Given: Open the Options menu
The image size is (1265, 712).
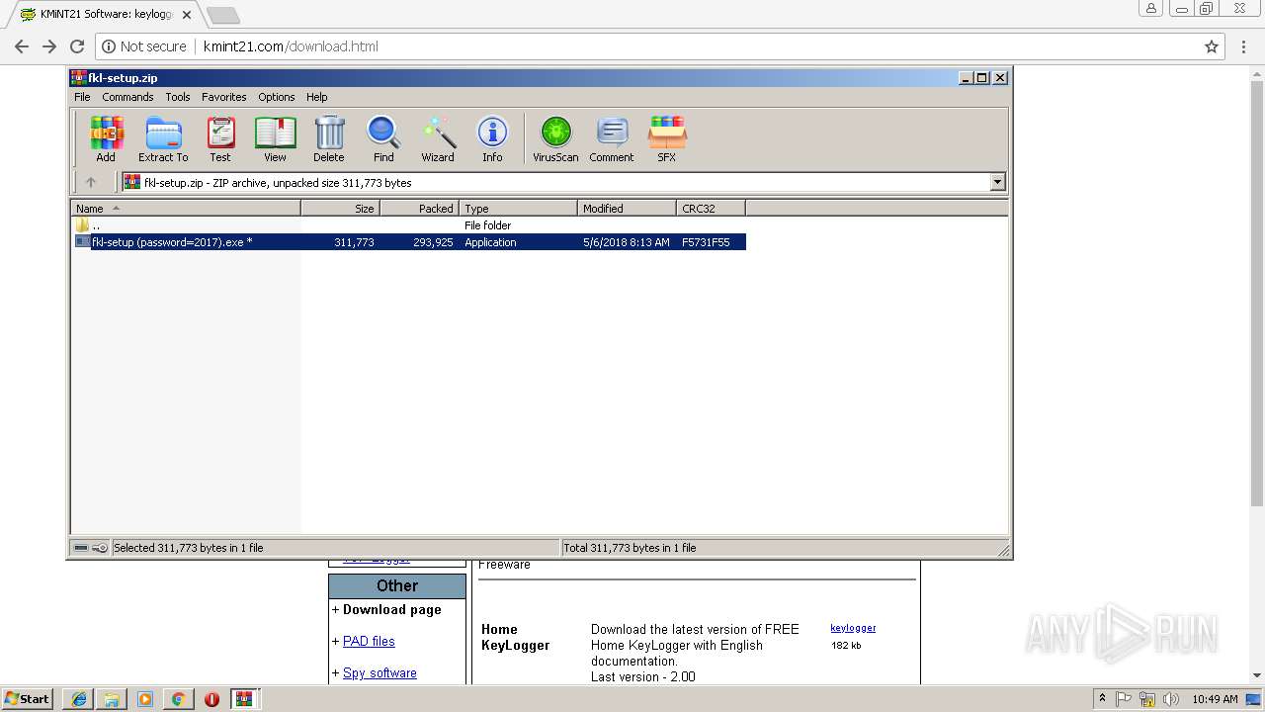Looking at the screenshot, I should [277, 97].
